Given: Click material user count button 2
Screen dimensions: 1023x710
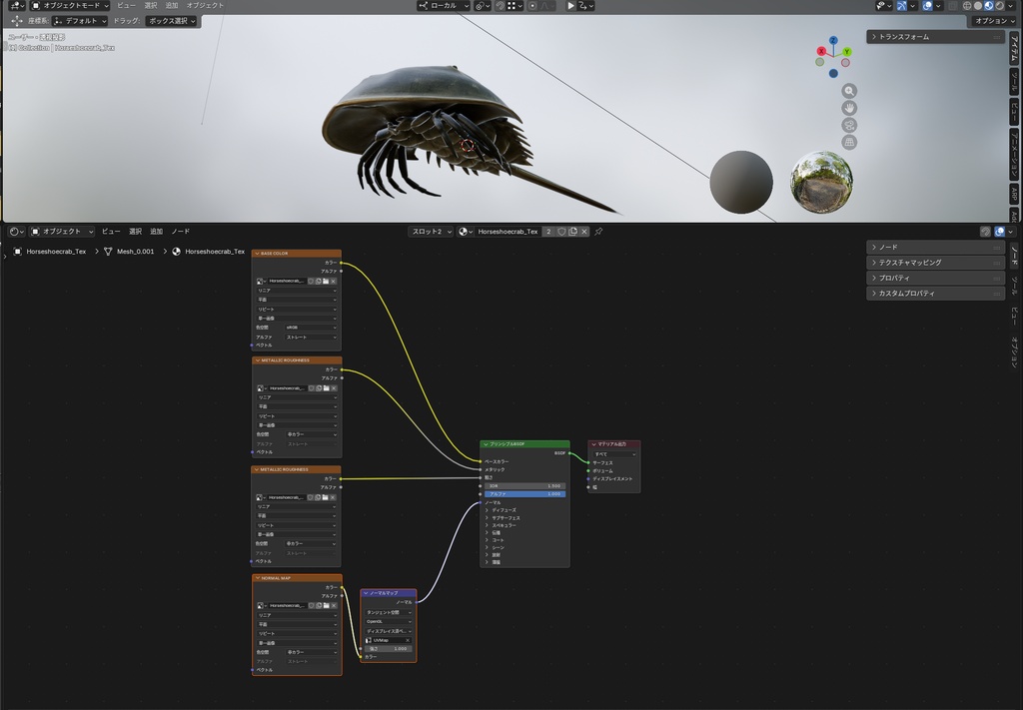Looking at the screenshot, I should [548, 232].
